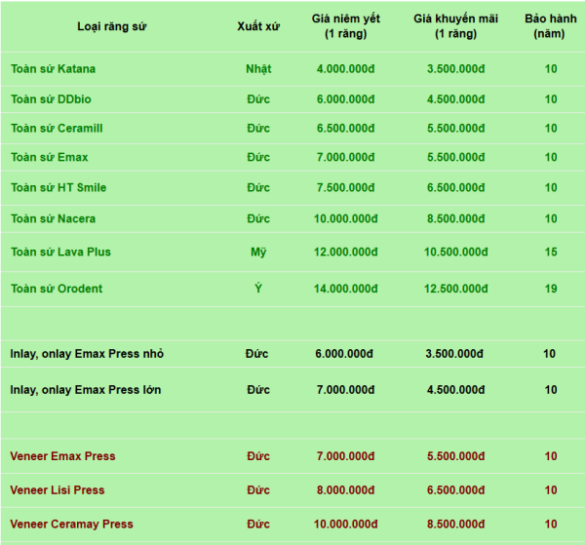Select 'Toàn sứ Lava Plus' row name
Image resolution: width=585 pixels, height=545 pixels.
point(60,253)
